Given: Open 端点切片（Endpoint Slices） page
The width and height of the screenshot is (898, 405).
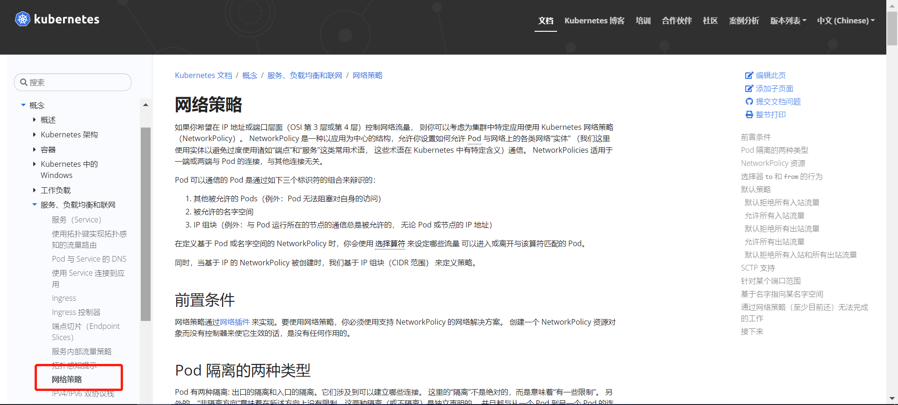Looking at the screenshot, I should [86, 332].
